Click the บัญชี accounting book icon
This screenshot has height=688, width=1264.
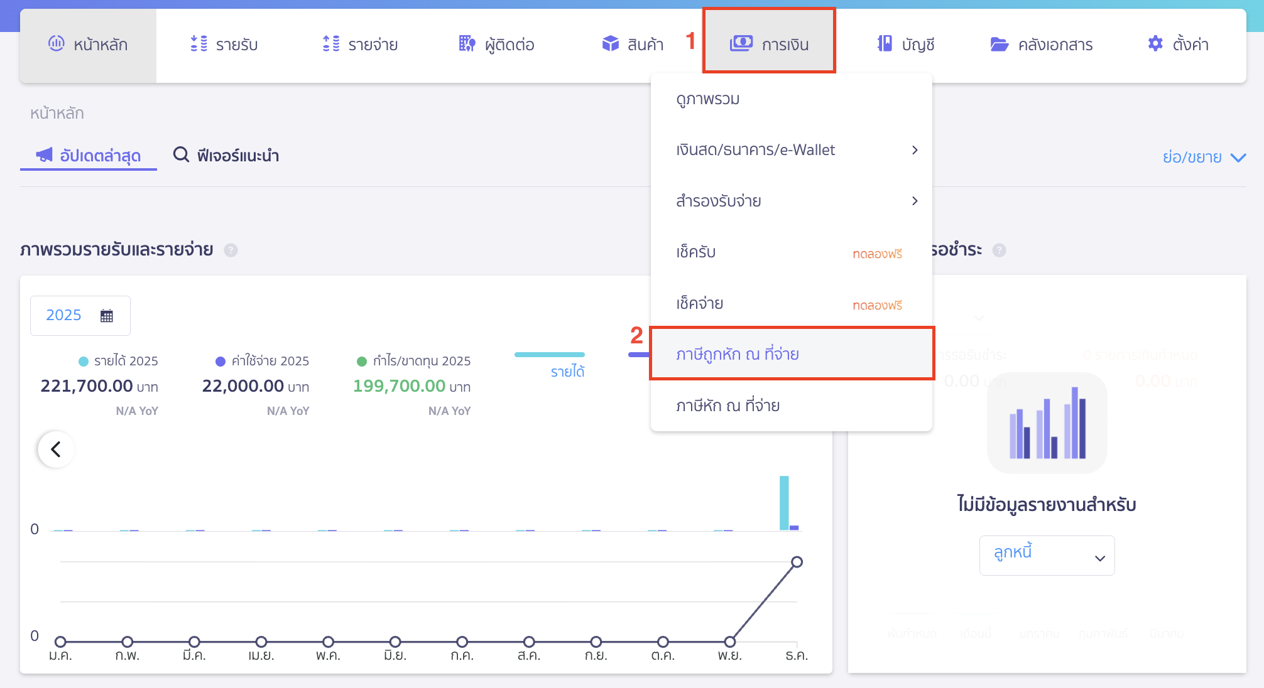pos(885,43)
